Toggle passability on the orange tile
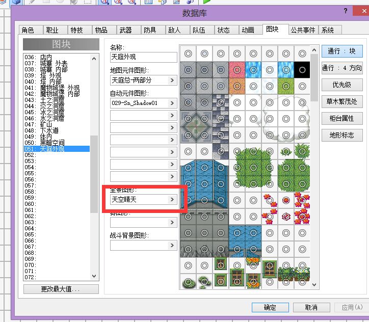The image size is (369, 322). 237,86
